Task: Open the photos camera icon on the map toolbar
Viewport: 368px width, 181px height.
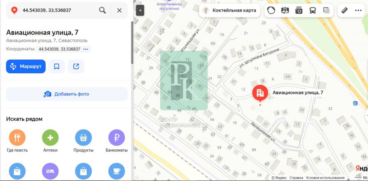Action: 299,10
